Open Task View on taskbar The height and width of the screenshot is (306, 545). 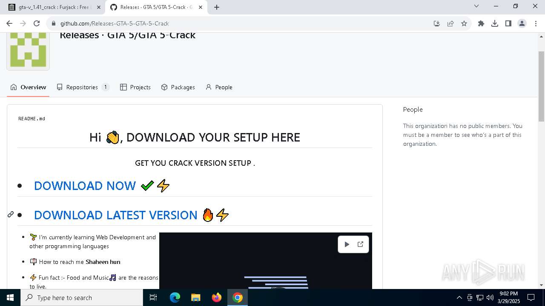153,297
